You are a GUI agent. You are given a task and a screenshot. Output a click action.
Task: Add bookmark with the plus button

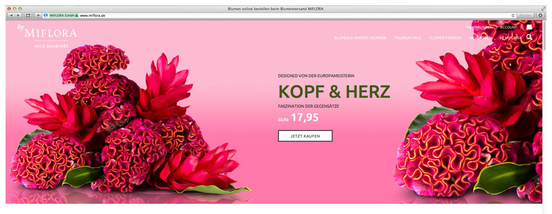[x=39, y=15]
